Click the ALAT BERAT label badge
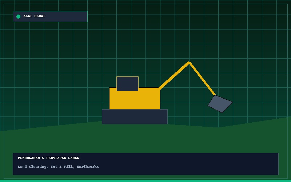This screenshot has height=182, width=291. (50, 16)
